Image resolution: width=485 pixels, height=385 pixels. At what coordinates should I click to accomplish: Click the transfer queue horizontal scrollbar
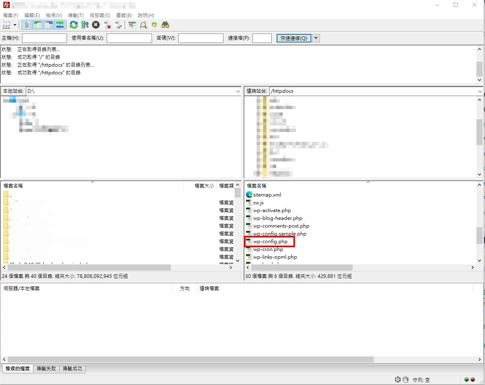point(190,359)
